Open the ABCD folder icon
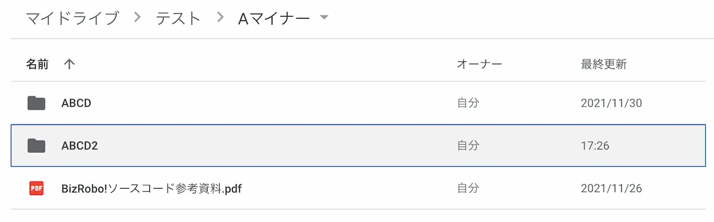Screen dimensions: 714x222 [x=36, y=103]
